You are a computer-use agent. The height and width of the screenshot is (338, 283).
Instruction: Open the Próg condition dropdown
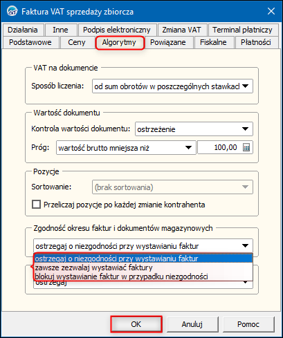point(126,147)
